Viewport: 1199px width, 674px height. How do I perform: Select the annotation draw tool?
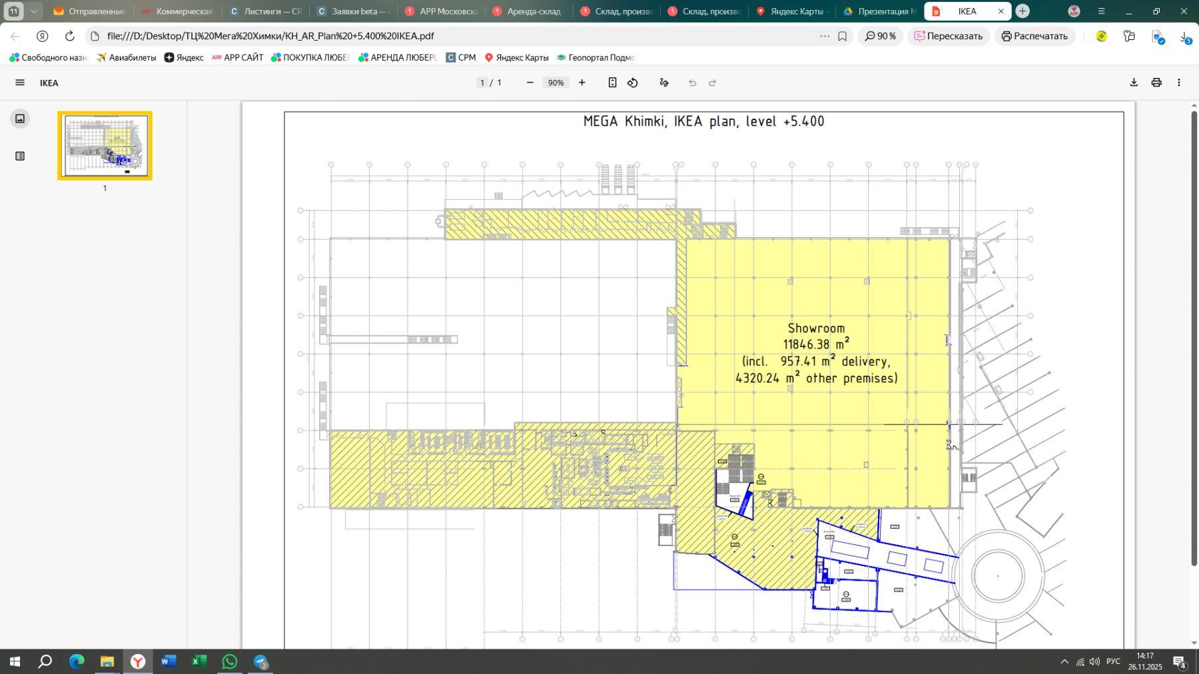click(663, 83)
